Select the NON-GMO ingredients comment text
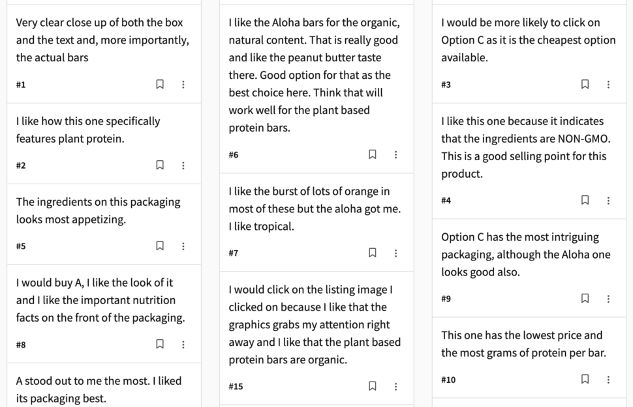This screenshot has height=407, width=633. point(523,148)
